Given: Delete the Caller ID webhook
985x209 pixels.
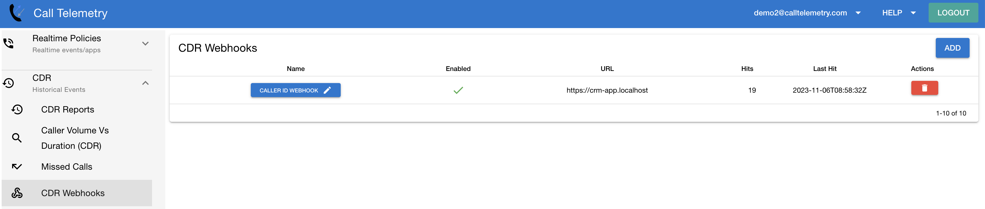Looking at the screenshot, I should pyautogui.click(x=924, y=88).
